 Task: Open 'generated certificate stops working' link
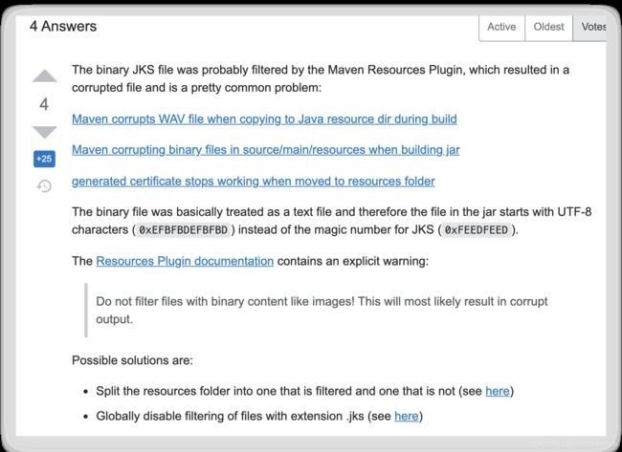(253, 181)
